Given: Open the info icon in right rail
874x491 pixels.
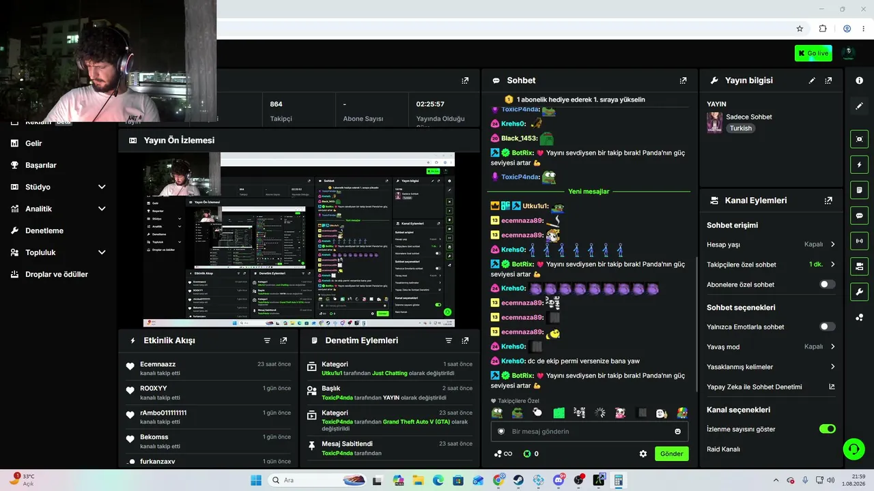Looking at the screenshot, I should click(859, 80).
